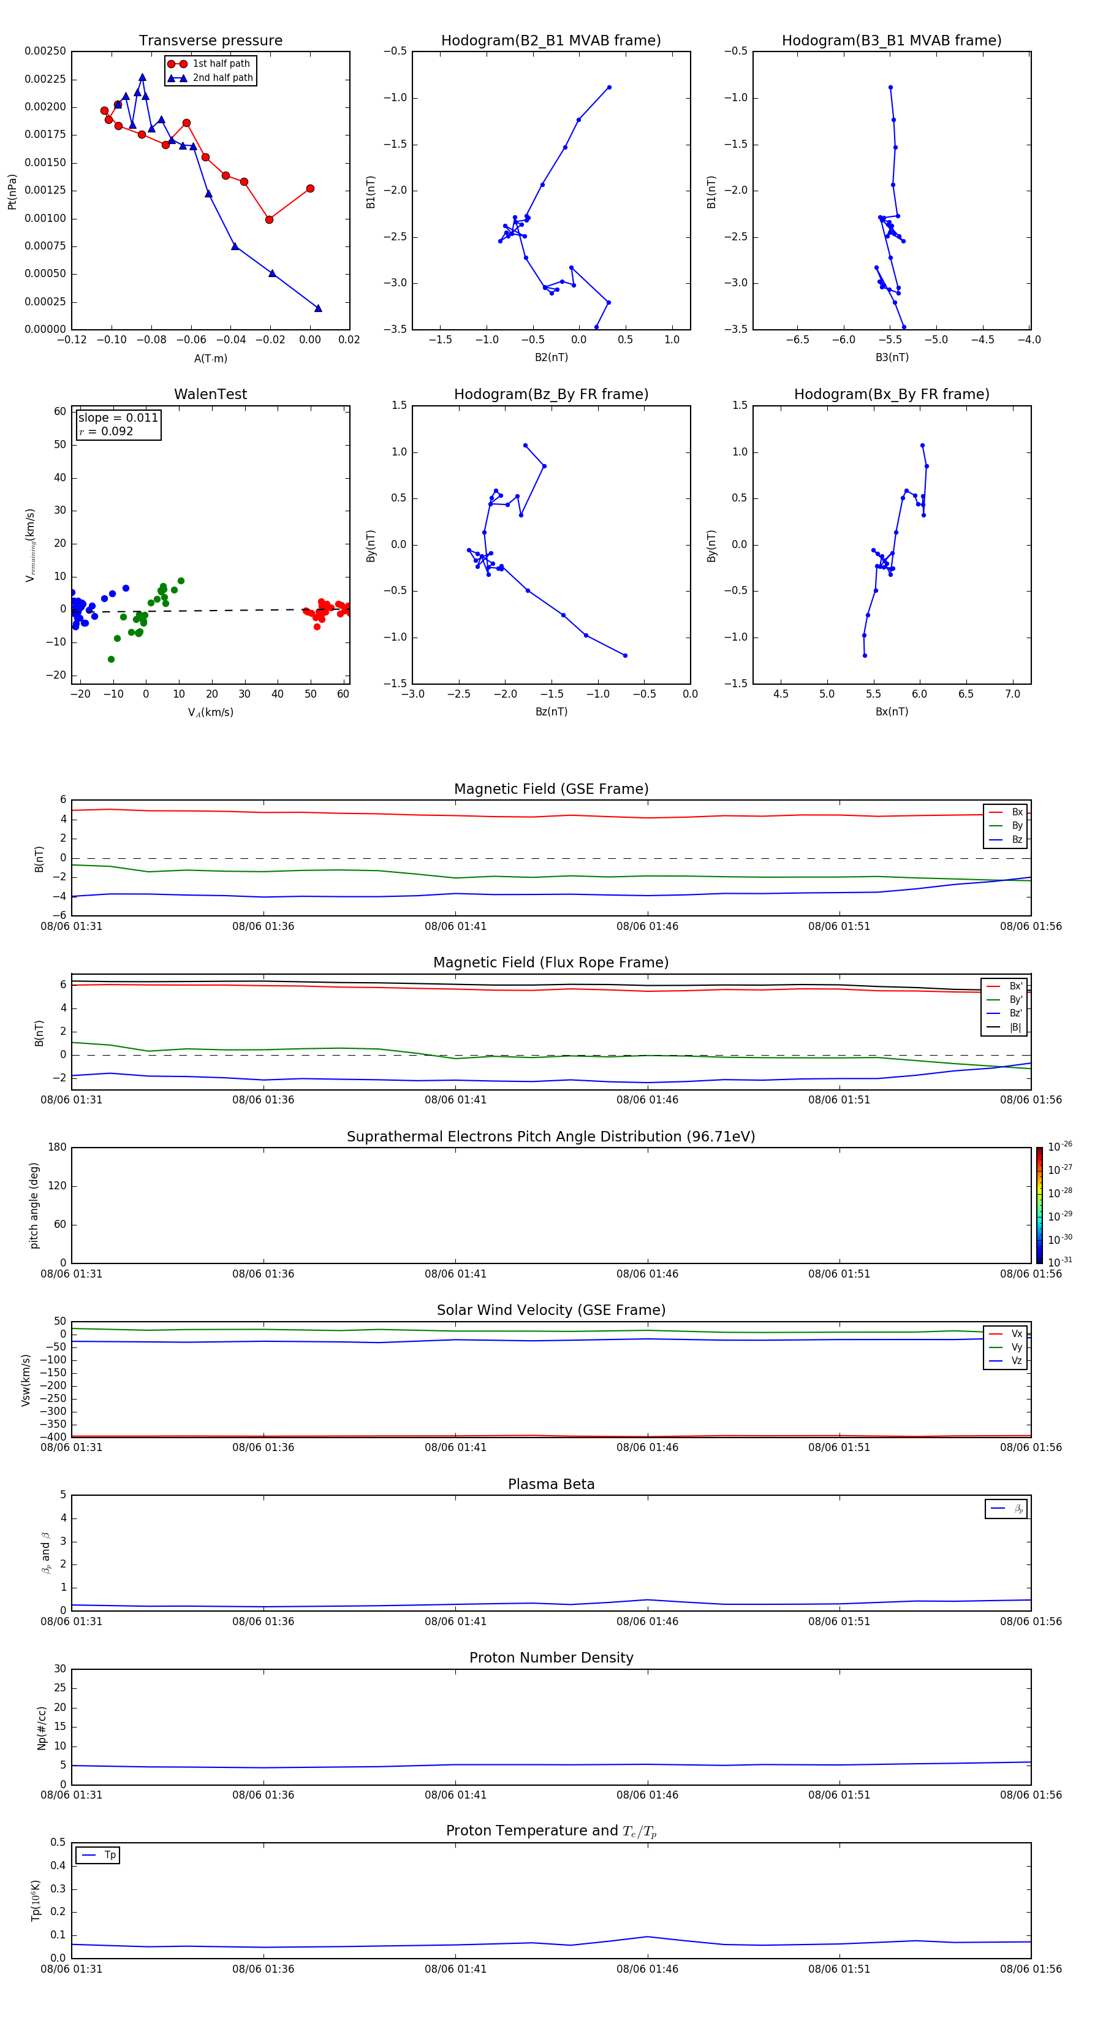Screen dimensions: 1103x2023
Task: Click Proton Temperature and Te/Tp title
Action: (x=551, y=1831)
